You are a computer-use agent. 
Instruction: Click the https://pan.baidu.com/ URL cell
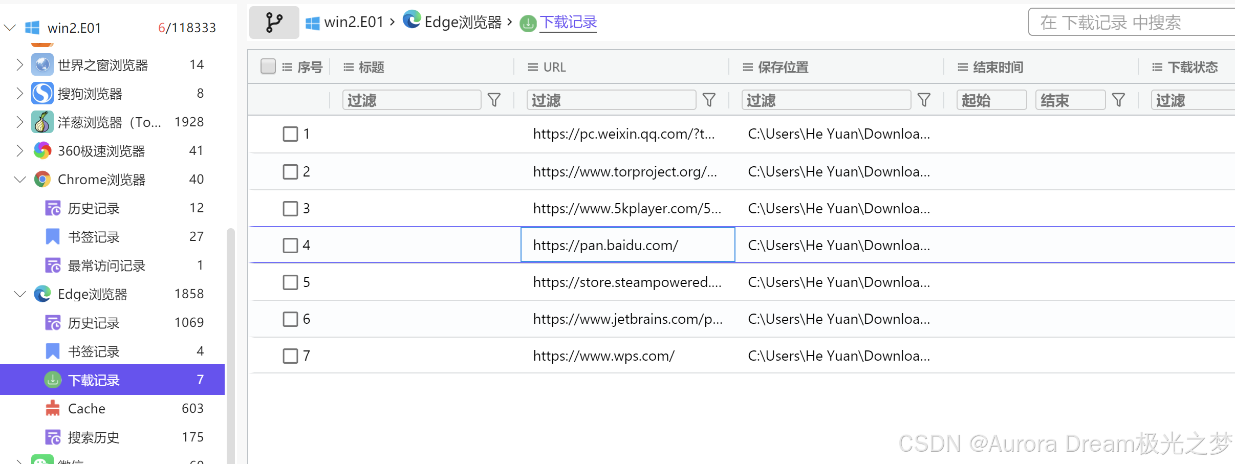(628, 245)
